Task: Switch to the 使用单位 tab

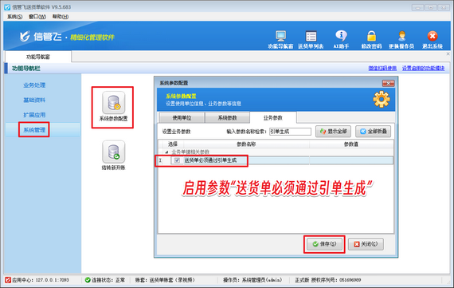Action: [182, 118]
